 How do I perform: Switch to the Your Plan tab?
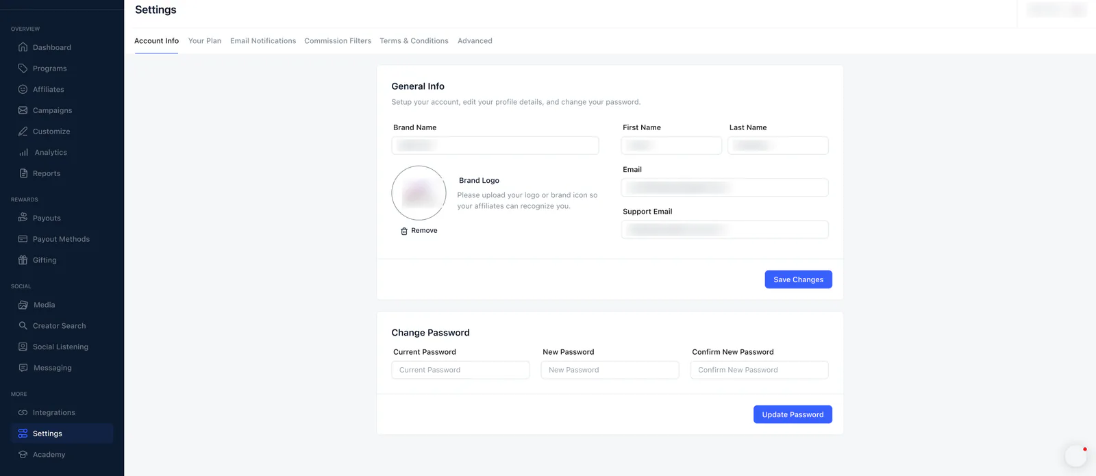(205, 41)
